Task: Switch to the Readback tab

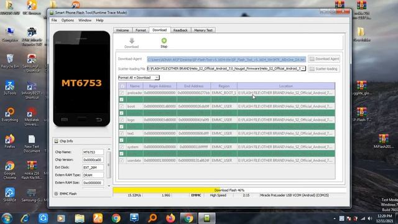Action: (x=180, y=30)
